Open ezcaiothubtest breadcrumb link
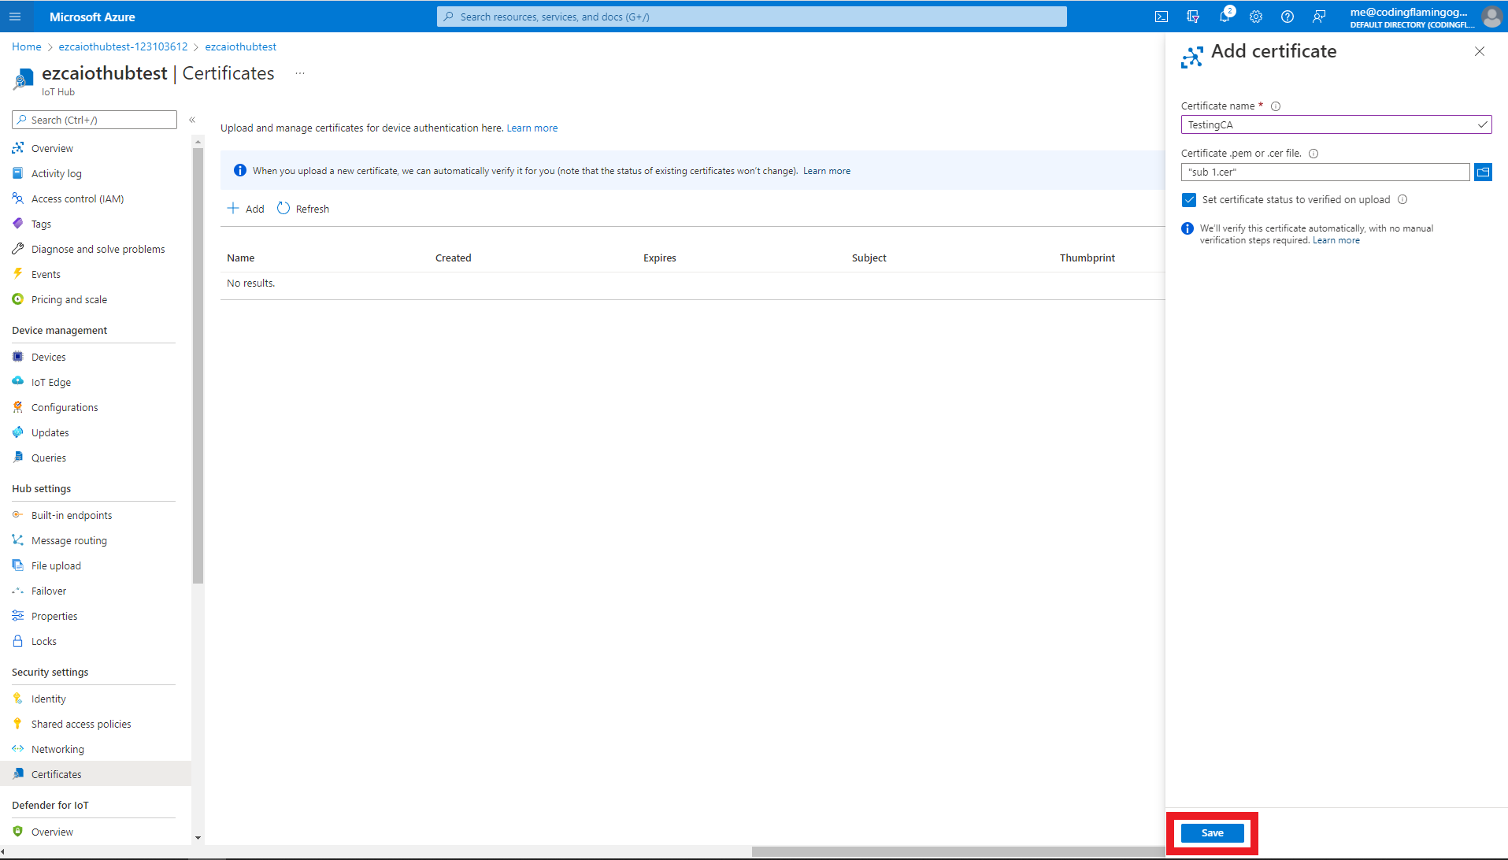Screen dimensions: 1508x860 point(241,46)
